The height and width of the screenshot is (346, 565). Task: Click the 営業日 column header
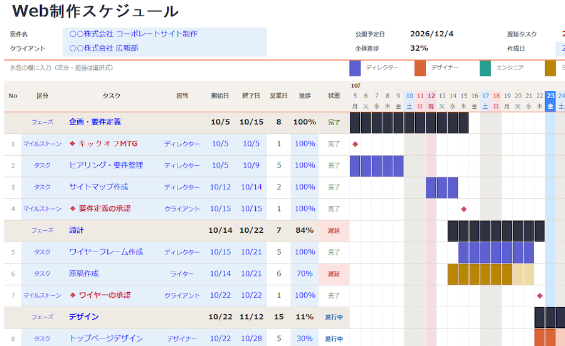click(279, 96)
